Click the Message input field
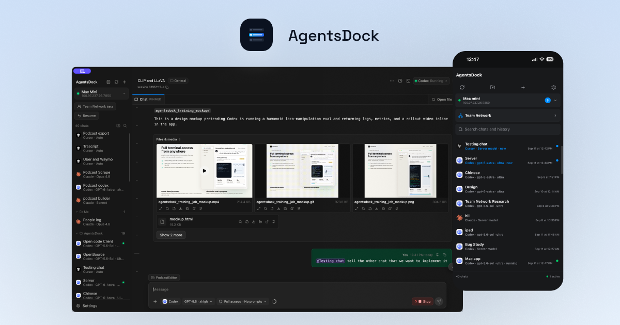The height and width of the screenshot is (325, 620). pyautogui.click(x=297, y=289)
